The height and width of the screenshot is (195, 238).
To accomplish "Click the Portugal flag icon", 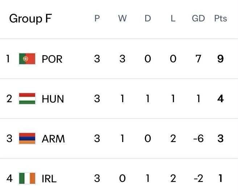I will [x=27, y=59].
